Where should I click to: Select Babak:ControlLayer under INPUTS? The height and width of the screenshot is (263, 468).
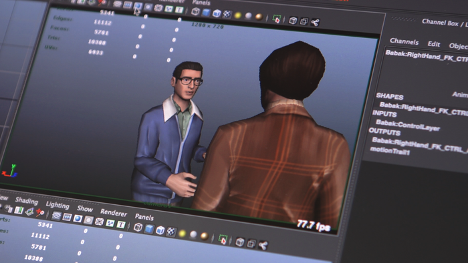(x=408, y=125)
